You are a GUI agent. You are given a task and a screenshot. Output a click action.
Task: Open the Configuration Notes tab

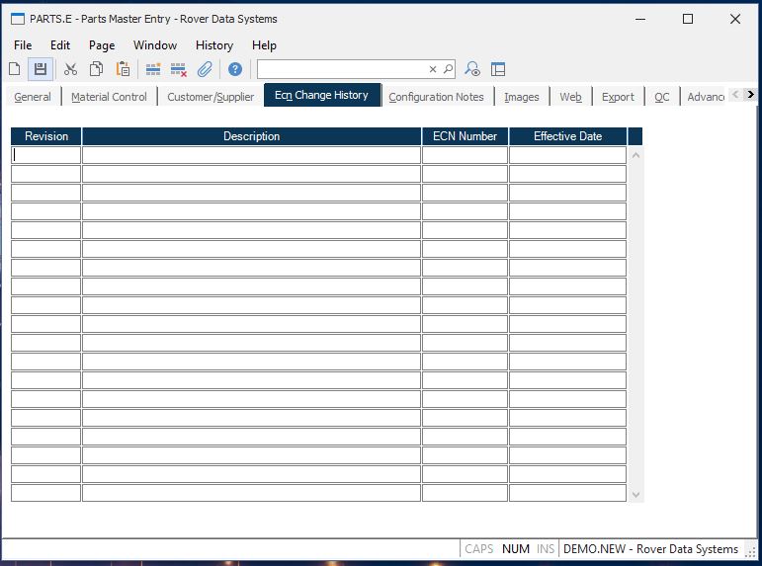[x=436, y=97]
